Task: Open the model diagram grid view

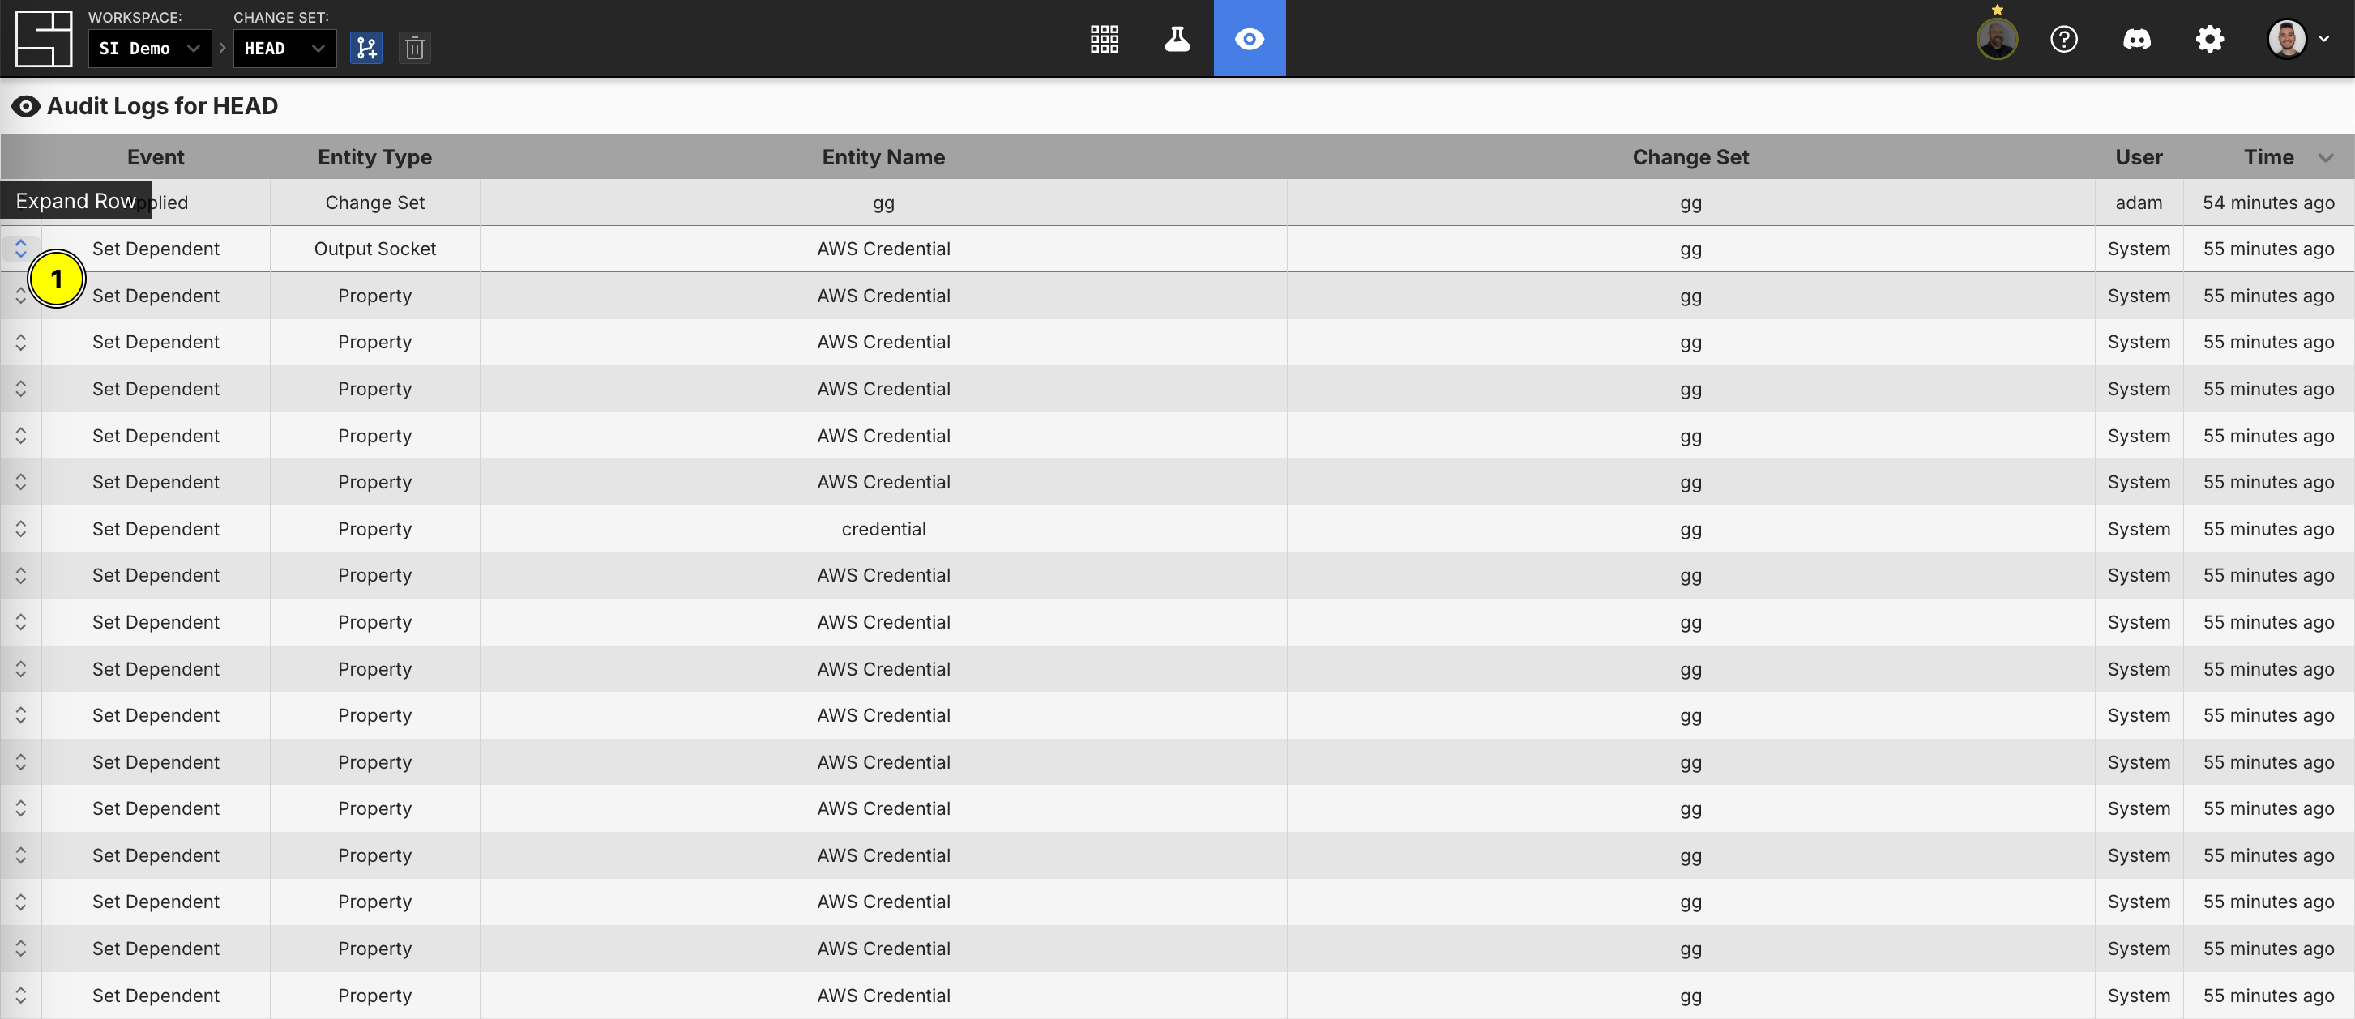Action: 1104,38
